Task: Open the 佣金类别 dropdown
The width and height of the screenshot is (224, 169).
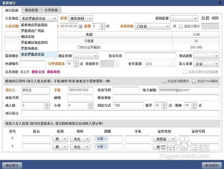Action: [x=86, y=56]
